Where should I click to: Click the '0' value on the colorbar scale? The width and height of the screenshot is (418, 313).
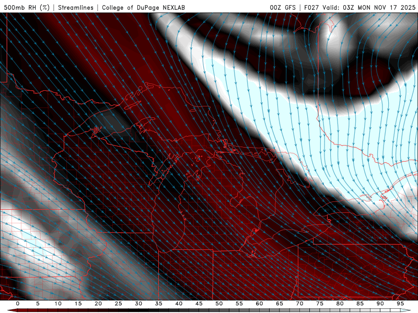[x=18, y=304]
